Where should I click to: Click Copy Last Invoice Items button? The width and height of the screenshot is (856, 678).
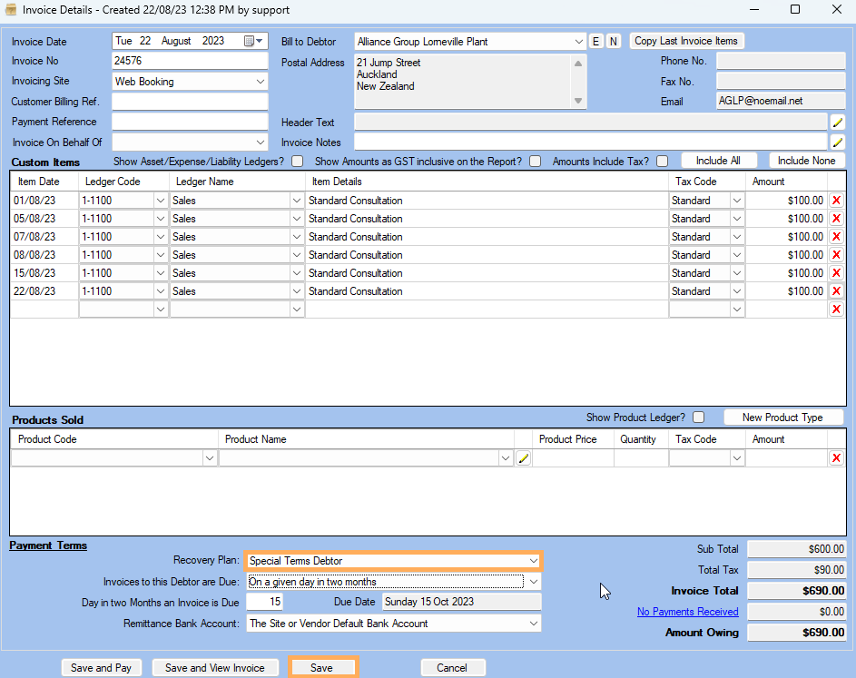686,41
